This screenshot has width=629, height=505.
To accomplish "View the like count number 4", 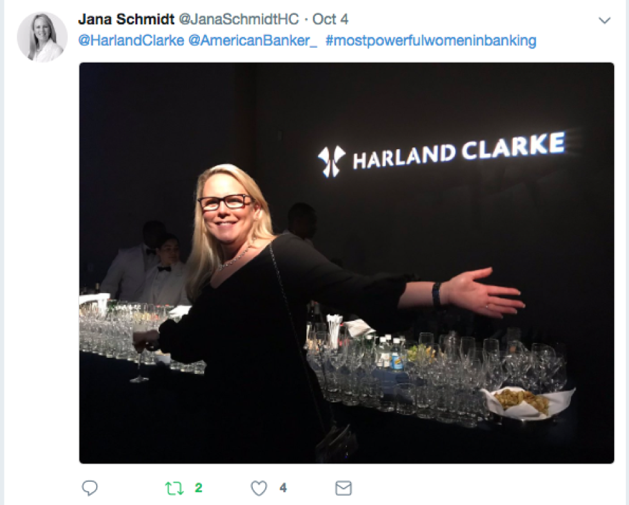I will [283, 488].
